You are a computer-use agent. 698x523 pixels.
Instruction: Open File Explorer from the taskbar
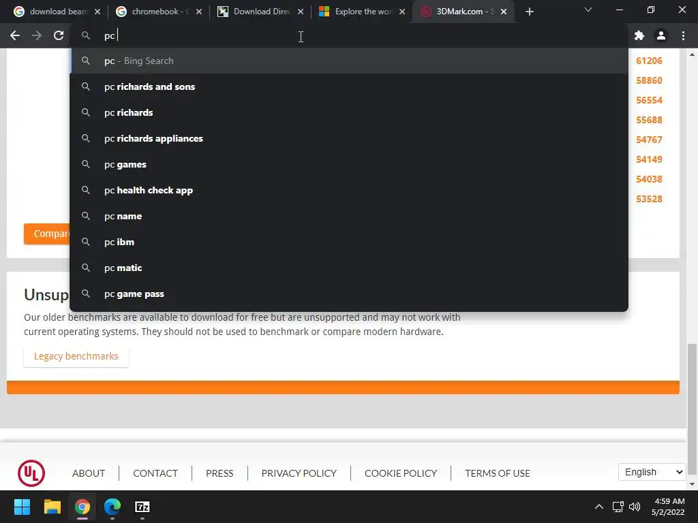point(52,507)
